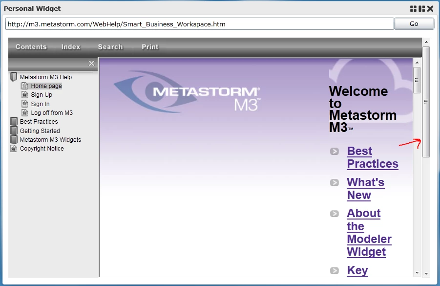Select the Metastorm M3 Help tree label
This screenshot has width=440, height=286.
click(x=46, y=77)
